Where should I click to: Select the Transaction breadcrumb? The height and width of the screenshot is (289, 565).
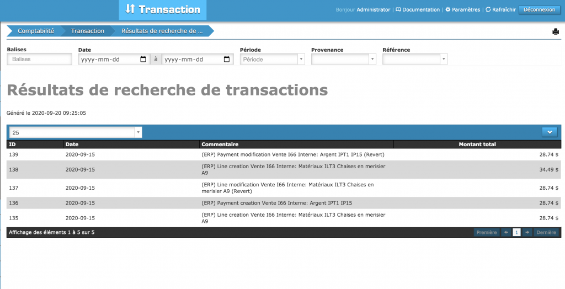point(87,31)
